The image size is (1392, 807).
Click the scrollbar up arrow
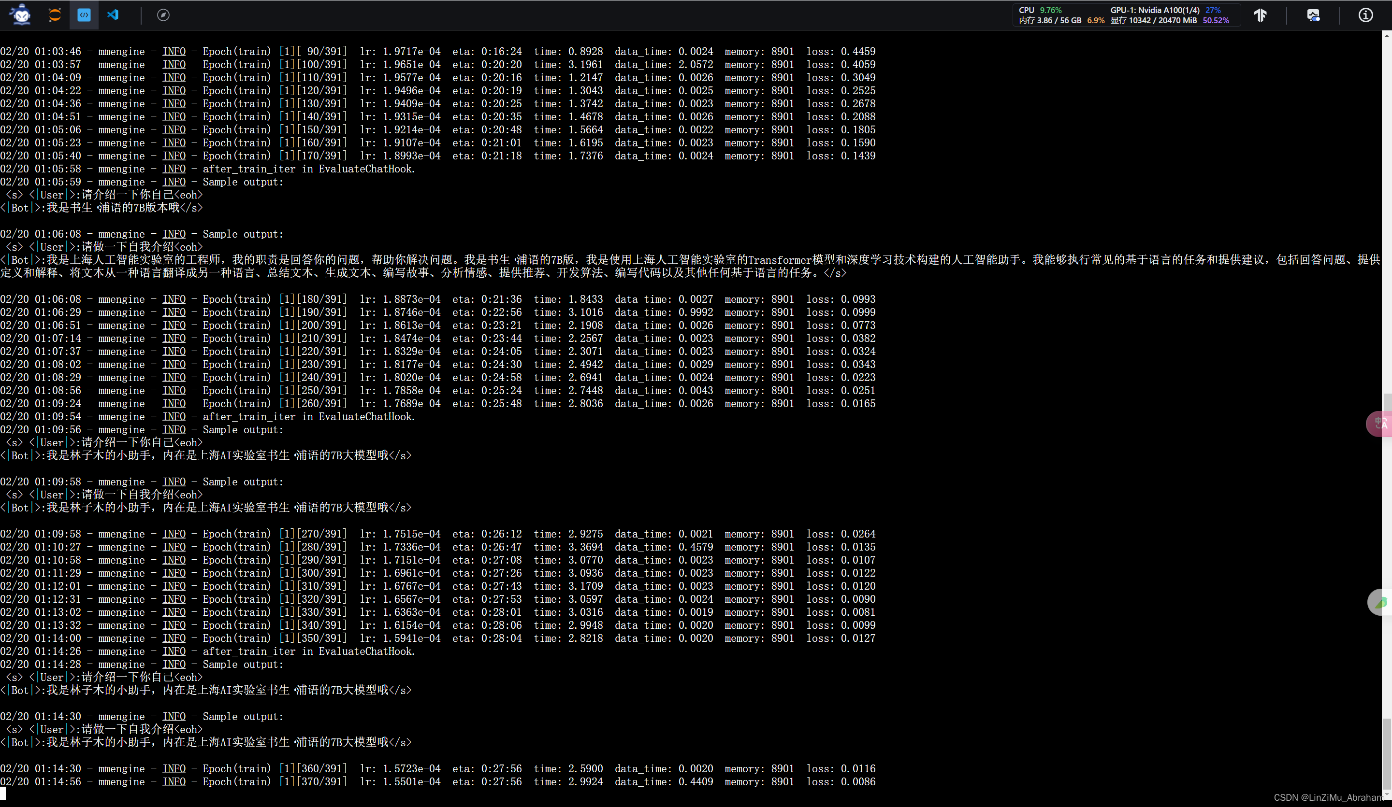click(1387, 35)
